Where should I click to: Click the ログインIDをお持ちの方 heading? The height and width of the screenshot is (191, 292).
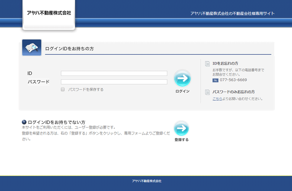click(x=70, y=49)
